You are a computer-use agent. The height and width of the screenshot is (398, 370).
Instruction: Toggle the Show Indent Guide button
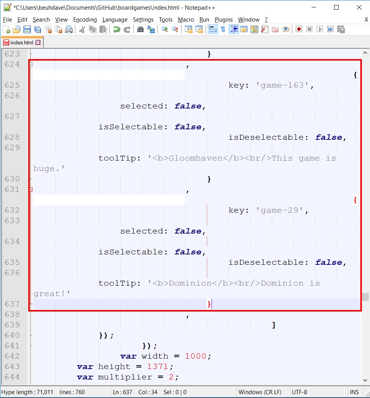pyautogui.click(x=234, y=29)
